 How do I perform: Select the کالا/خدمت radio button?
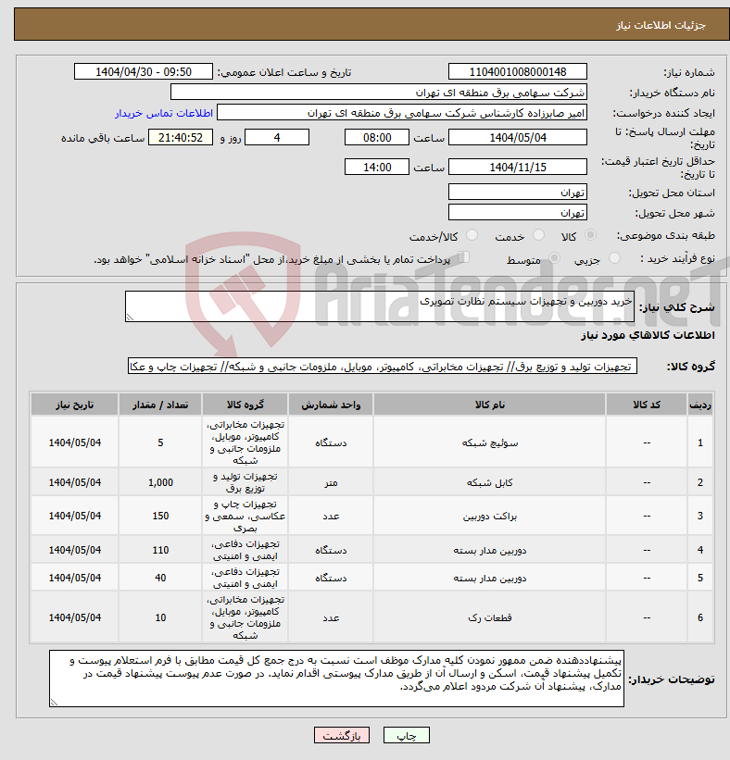[472, 235]
